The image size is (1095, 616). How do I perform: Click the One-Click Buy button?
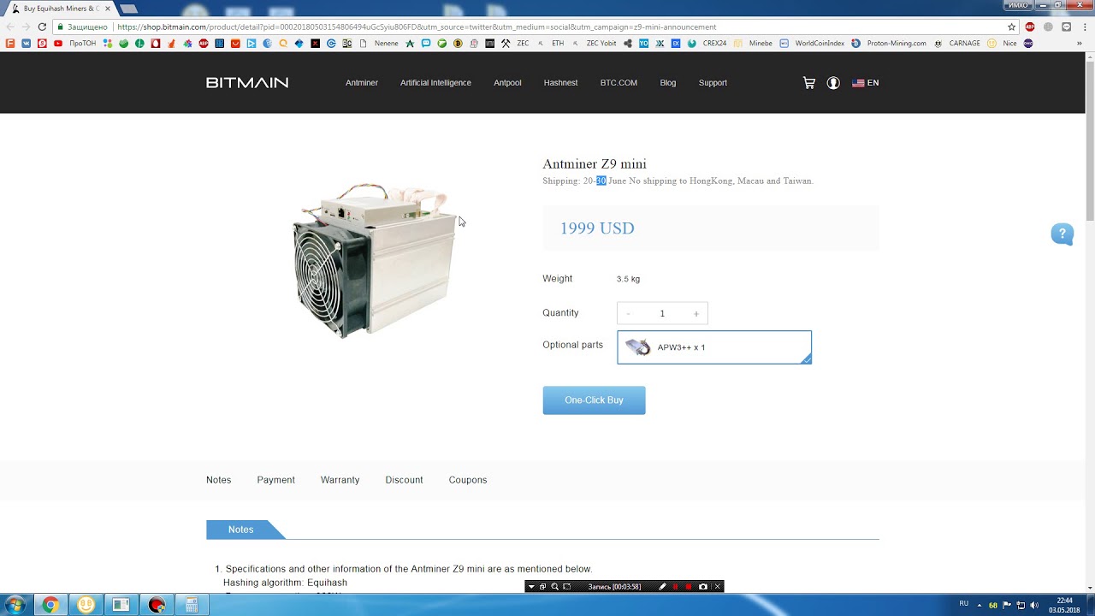pos(594,400)
